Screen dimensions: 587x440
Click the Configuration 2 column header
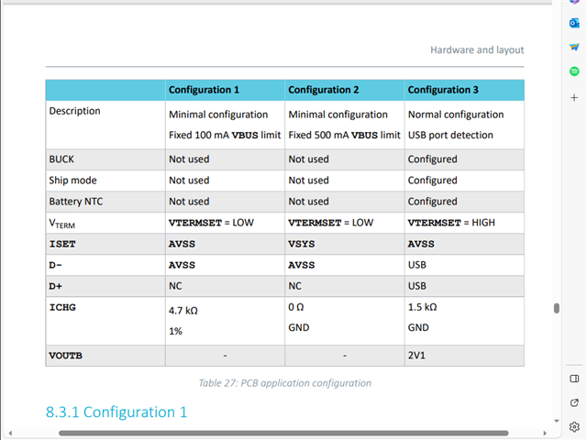324,90
